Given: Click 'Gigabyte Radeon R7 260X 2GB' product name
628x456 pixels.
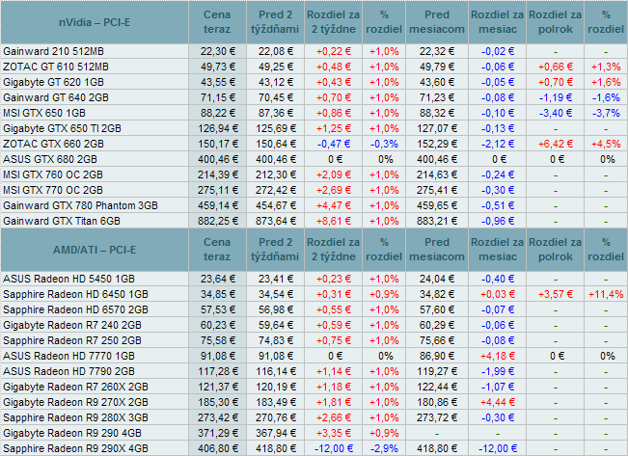Looking at the screenshot, I should 75,387.
